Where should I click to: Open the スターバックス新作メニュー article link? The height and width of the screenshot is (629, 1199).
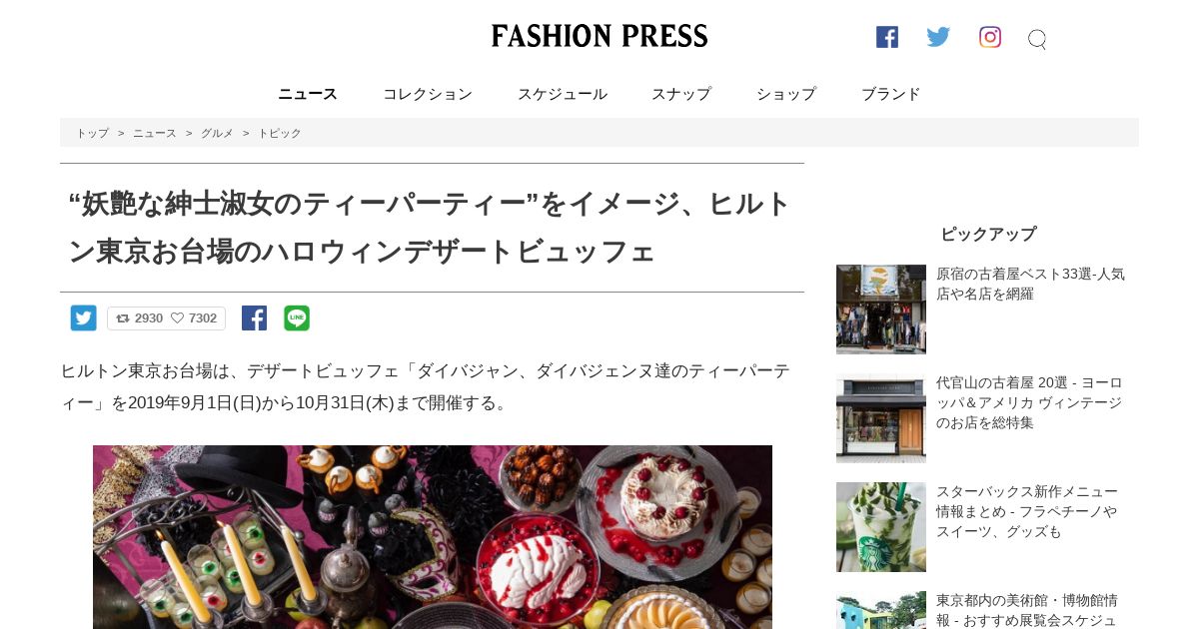pyautogui.click(x=1027, y=511)
